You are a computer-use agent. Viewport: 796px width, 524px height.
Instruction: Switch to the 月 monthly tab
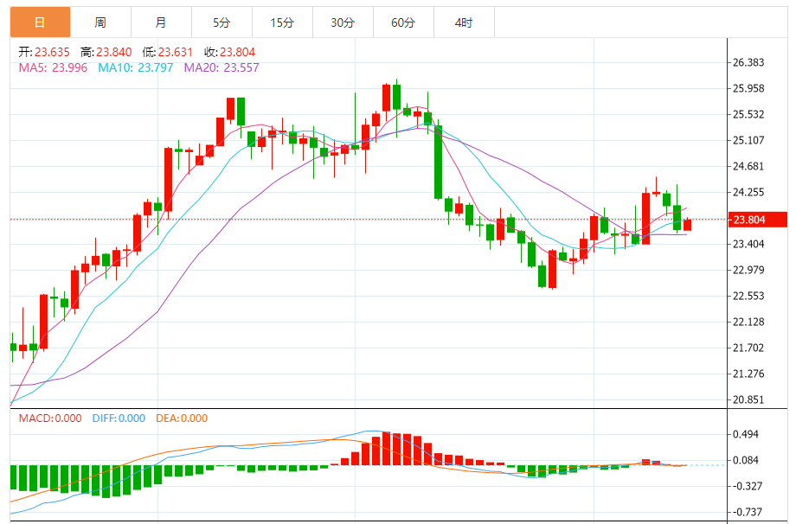[x=161, y=22]
